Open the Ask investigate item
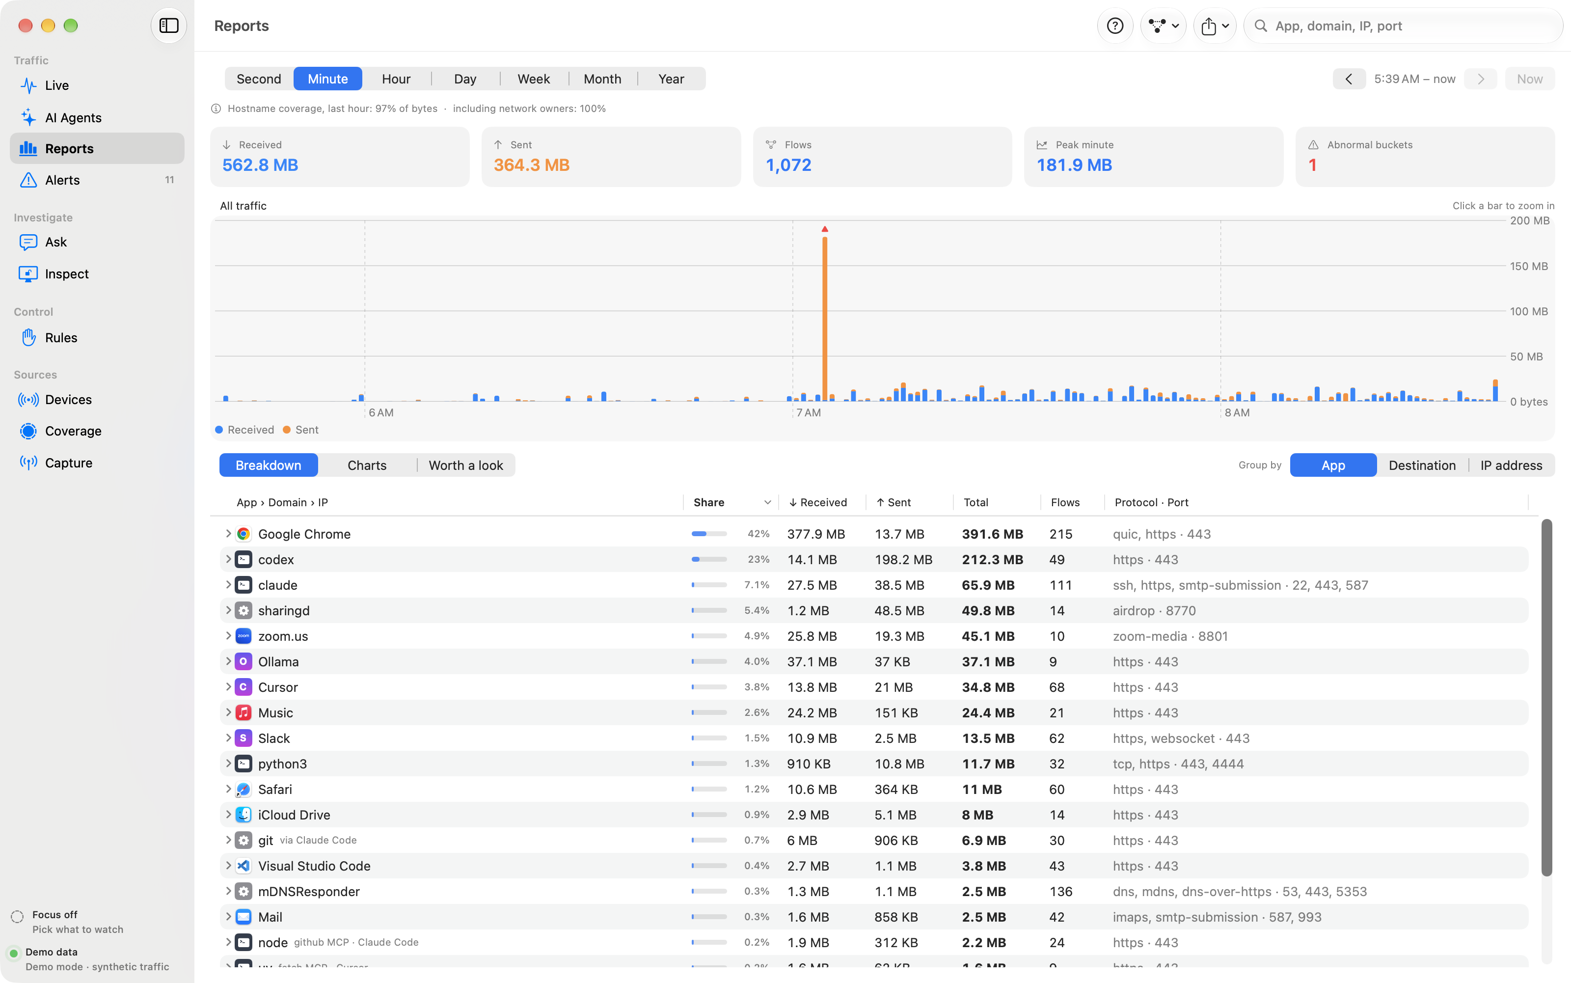 [97, 242]
